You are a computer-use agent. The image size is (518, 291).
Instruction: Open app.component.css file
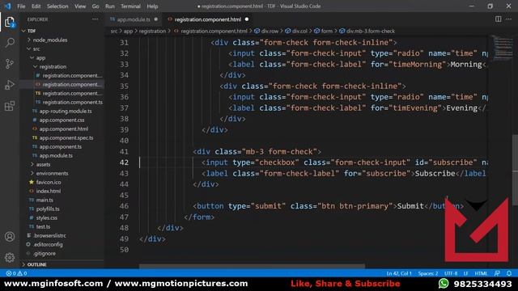click(x=62, y=120)
